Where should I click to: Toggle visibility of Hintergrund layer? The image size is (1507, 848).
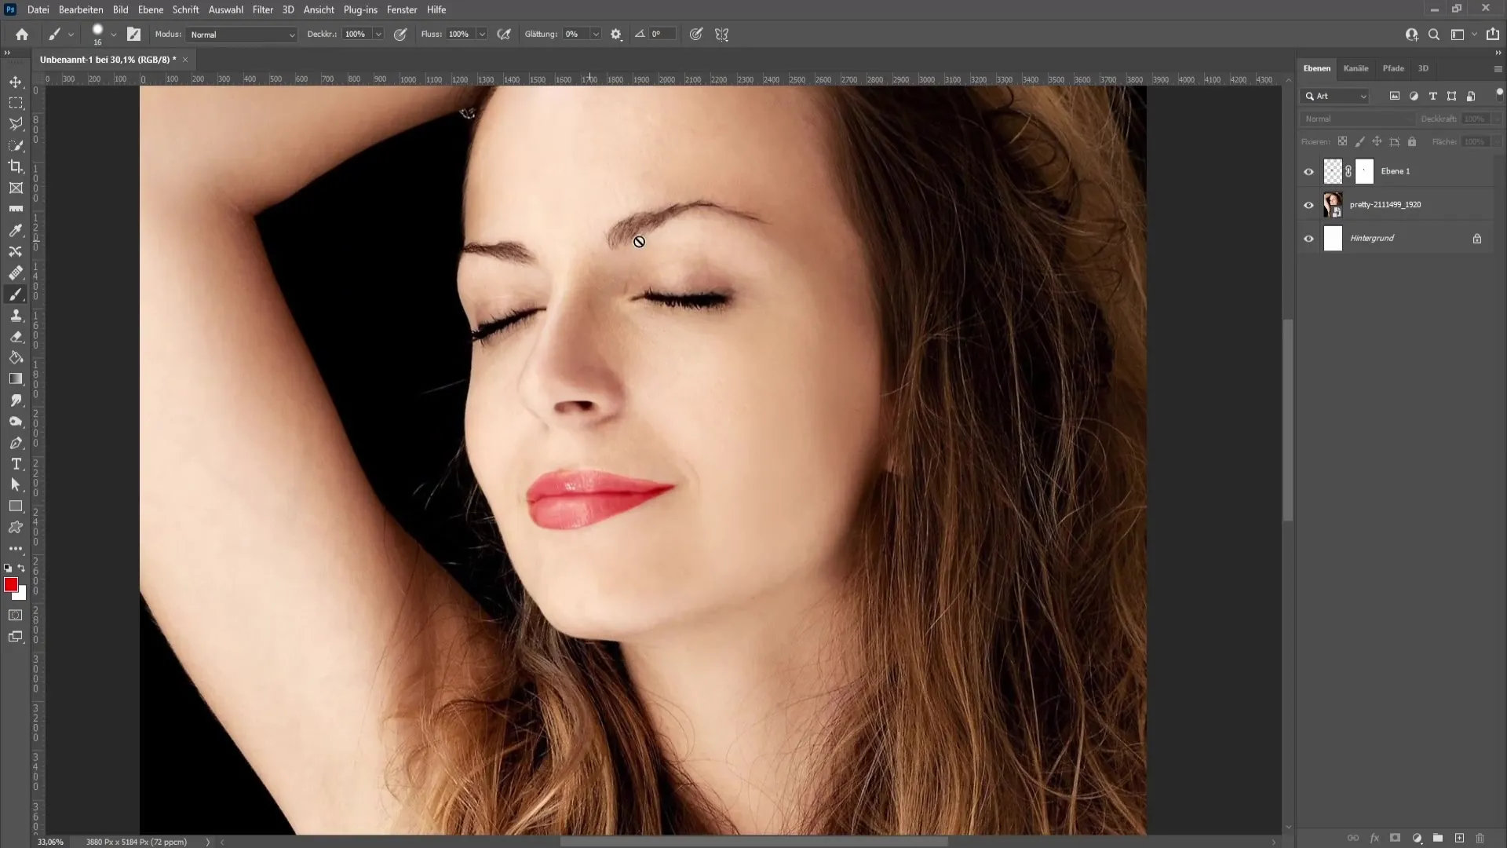tap(1308, 238)
